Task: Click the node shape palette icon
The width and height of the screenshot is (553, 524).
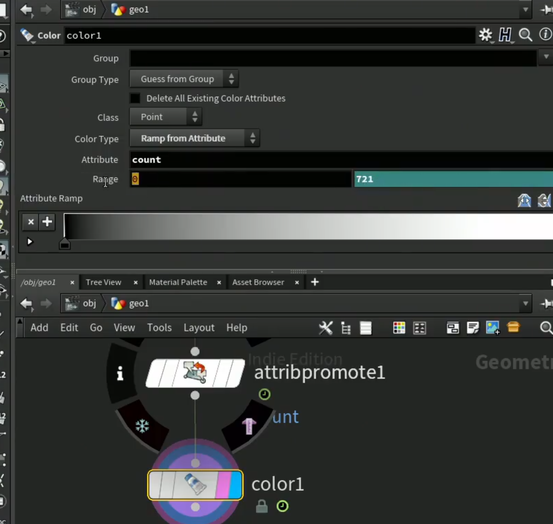Action: [x=420, y=328]
